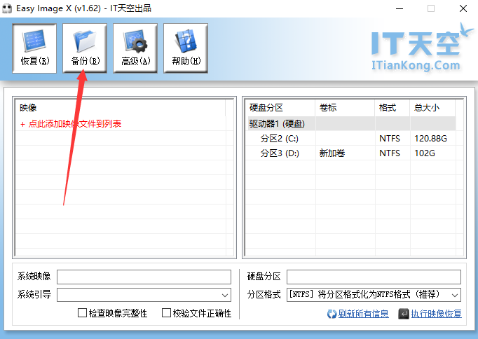The width and height of the screenshot is (478, 339).
Task: Click the 120.88G size cell
Action: (430, 139)
